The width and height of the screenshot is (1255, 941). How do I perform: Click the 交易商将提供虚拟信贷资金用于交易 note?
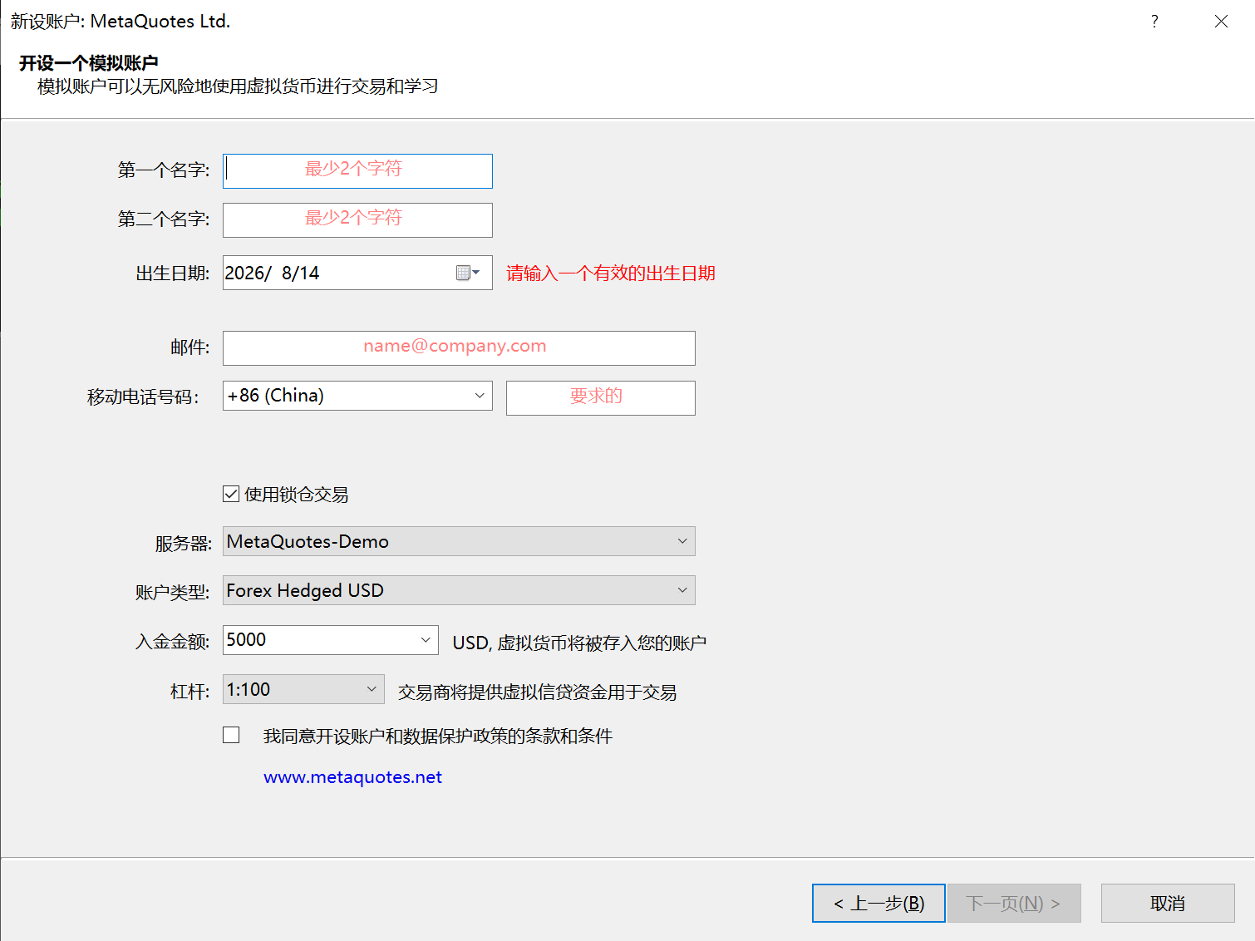click(537, 692)
